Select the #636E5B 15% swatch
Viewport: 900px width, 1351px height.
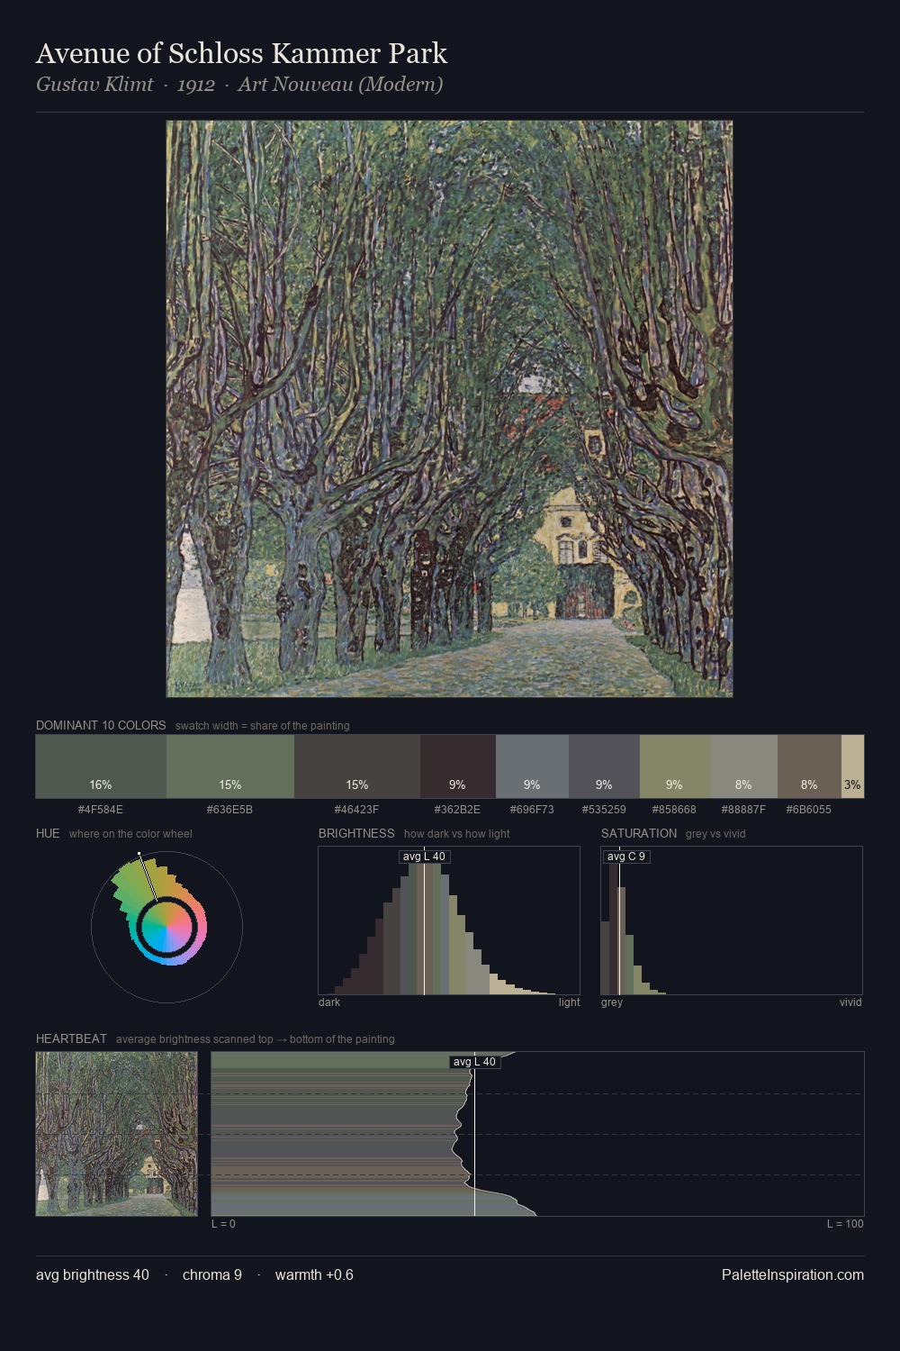pos(230,766)
